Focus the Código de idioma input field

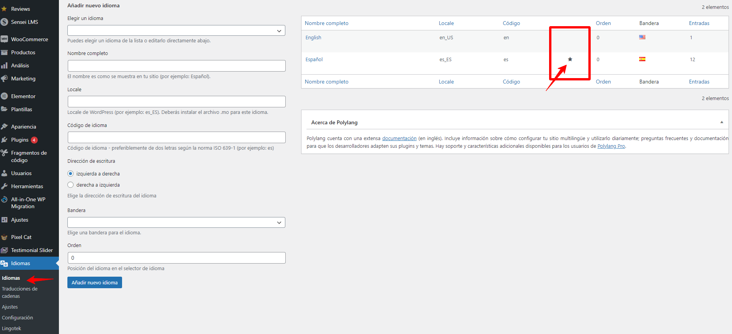point(176,137)
